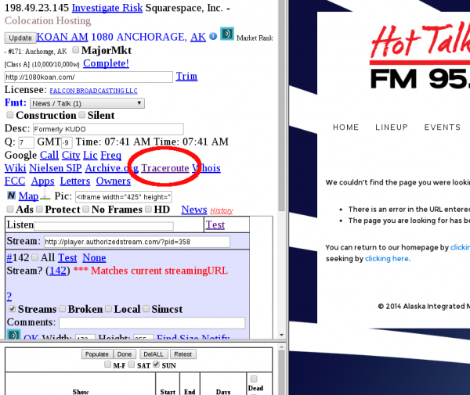Viewport: 470px width, 395px height.
Task: Open the FALCON BROADCASTING LLC licensee link
Action: [93, 91]
